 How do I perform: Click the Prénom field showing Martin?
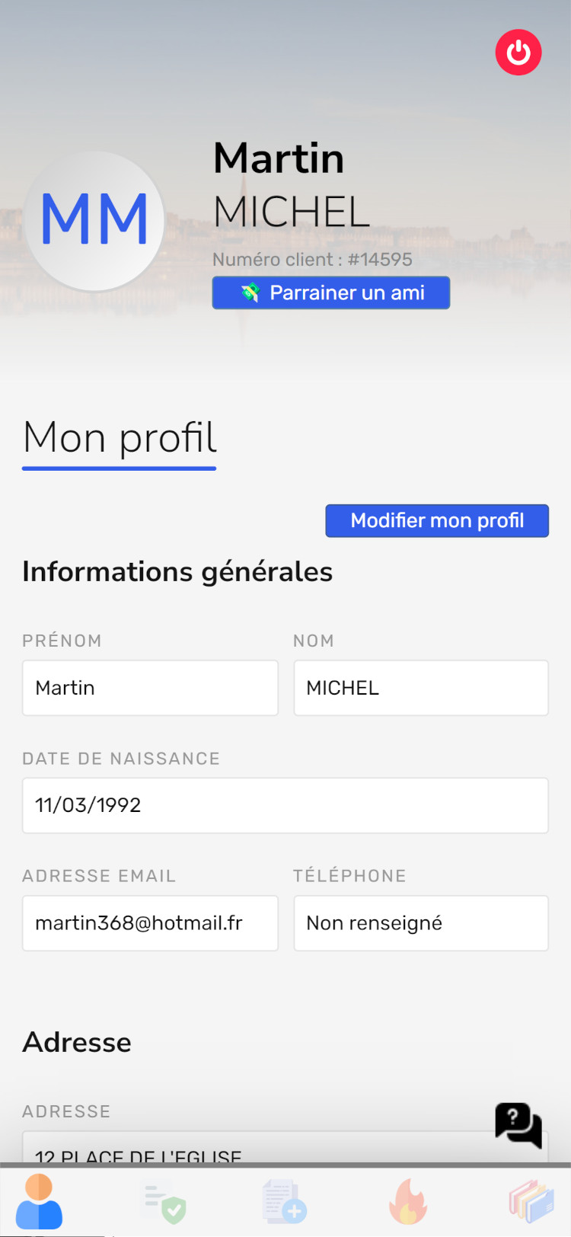coord(150,688)
